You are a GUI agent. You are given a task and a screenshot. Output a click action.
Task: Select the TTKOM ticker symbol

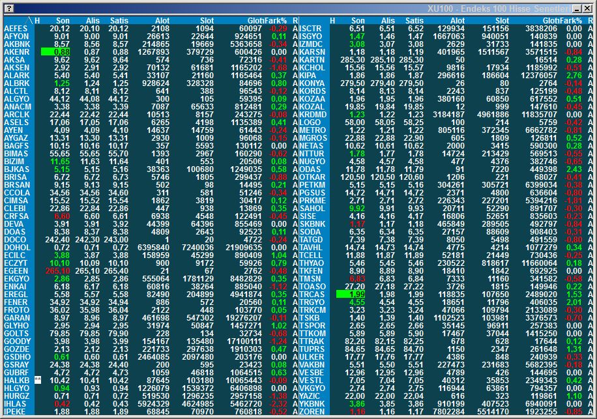click(312, 334)
